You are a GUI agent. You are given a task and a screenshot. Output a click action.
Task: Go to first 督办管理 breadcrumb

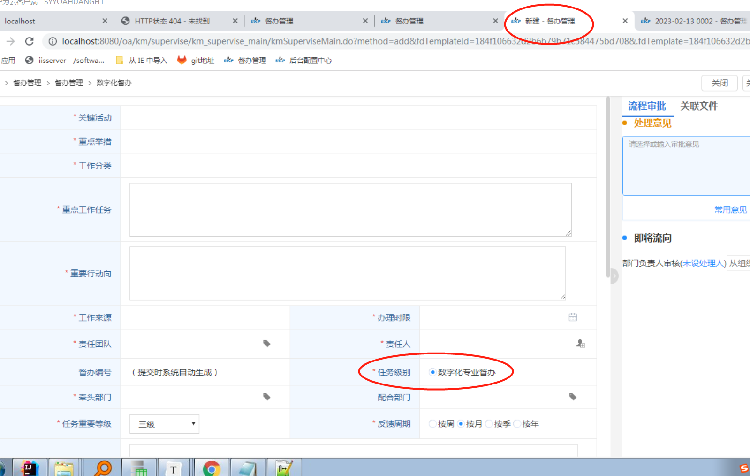tap(27, 83)
